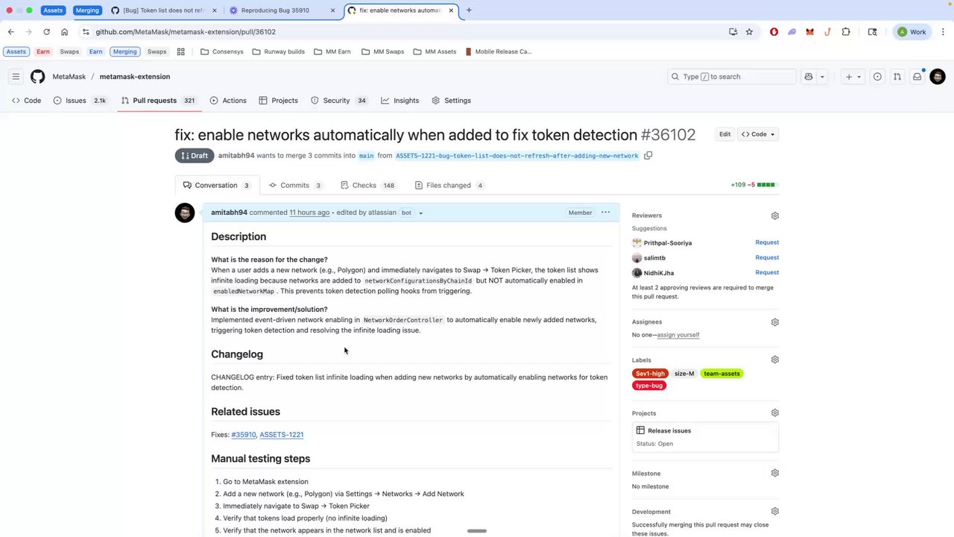This screenshot has height=537, width=954.
Task: Open the GitHub hamburger navigation menu
Action: click(16, 77)
